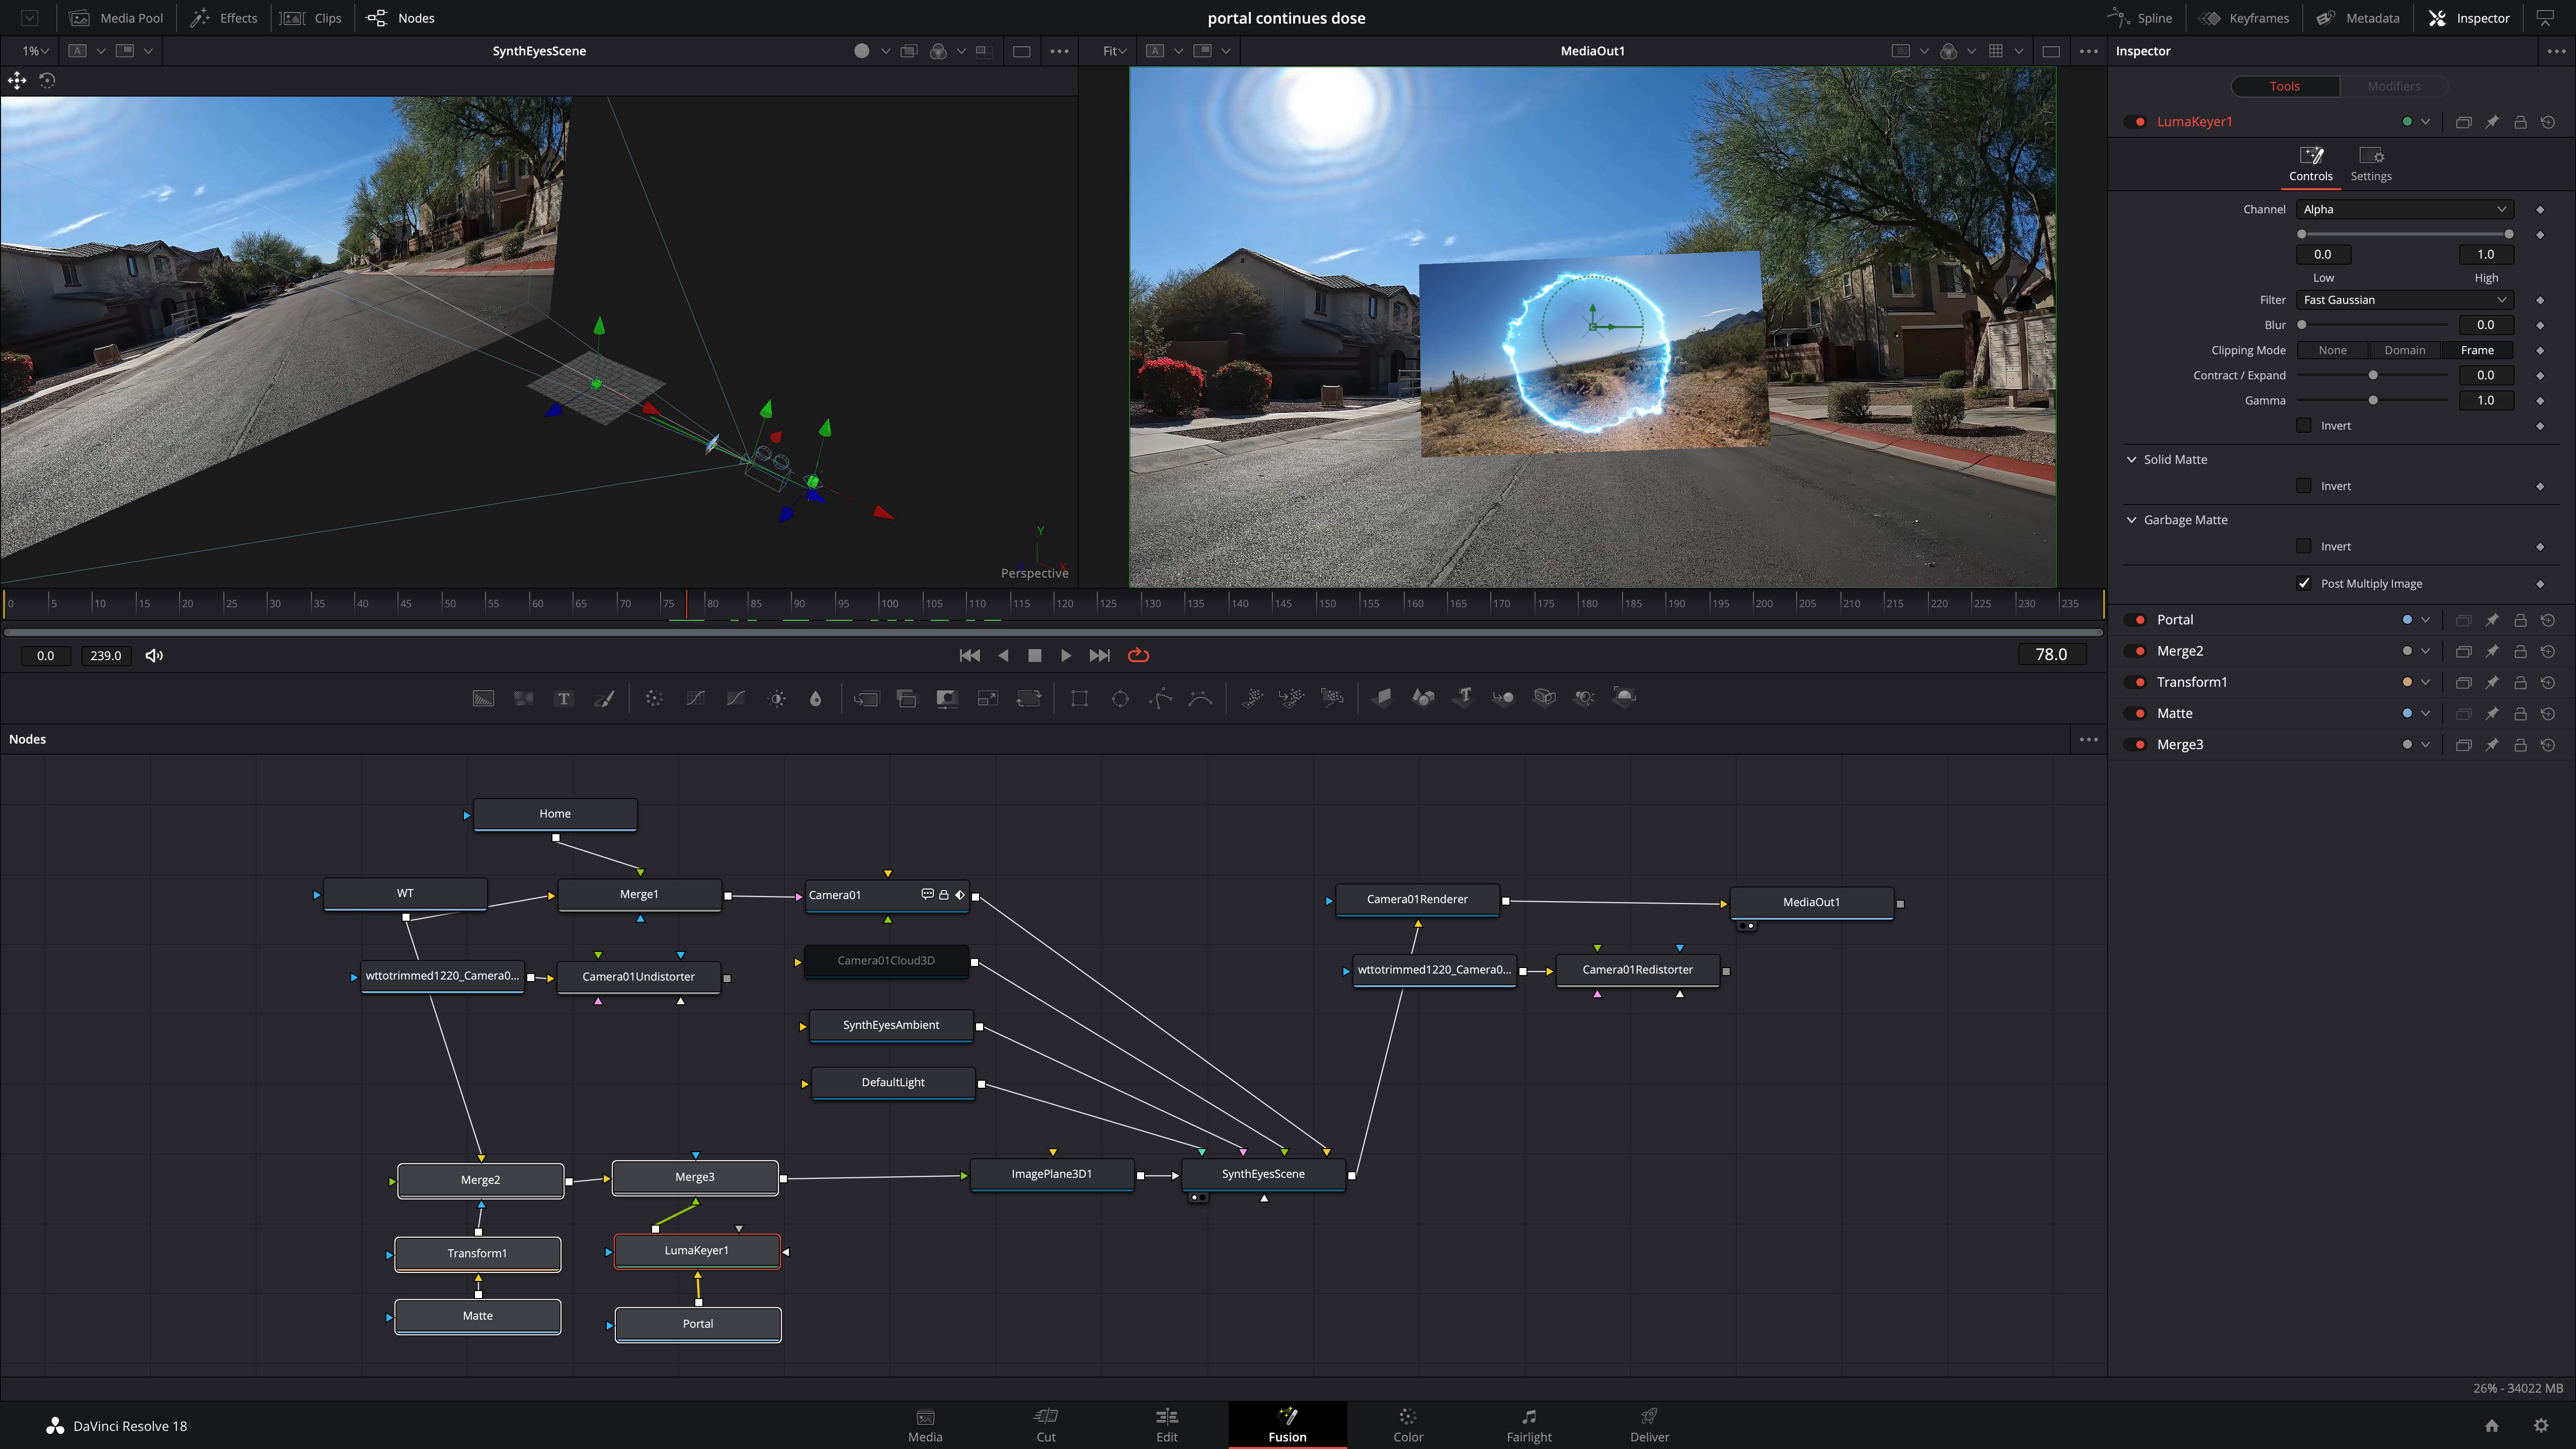The height and width of the screenshot is (1449, 2576).
Task: Click the Fusion workspace button
Action: 1286,1424
